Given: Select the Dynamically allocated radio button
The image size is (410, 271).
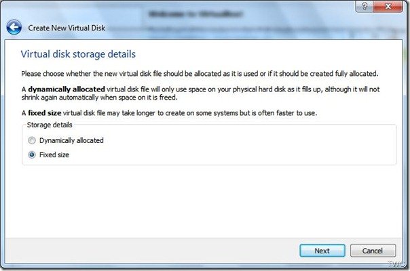Looking at the screenshot, I should [x=32, y=140].
